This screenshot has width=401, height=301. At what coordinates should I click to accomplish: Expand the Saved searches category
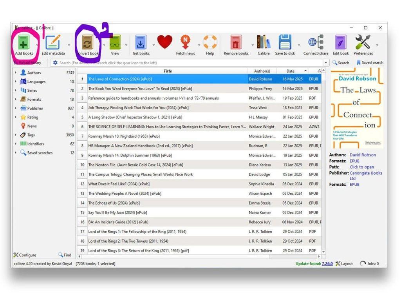pyautogui.click(x=16, y=153)
